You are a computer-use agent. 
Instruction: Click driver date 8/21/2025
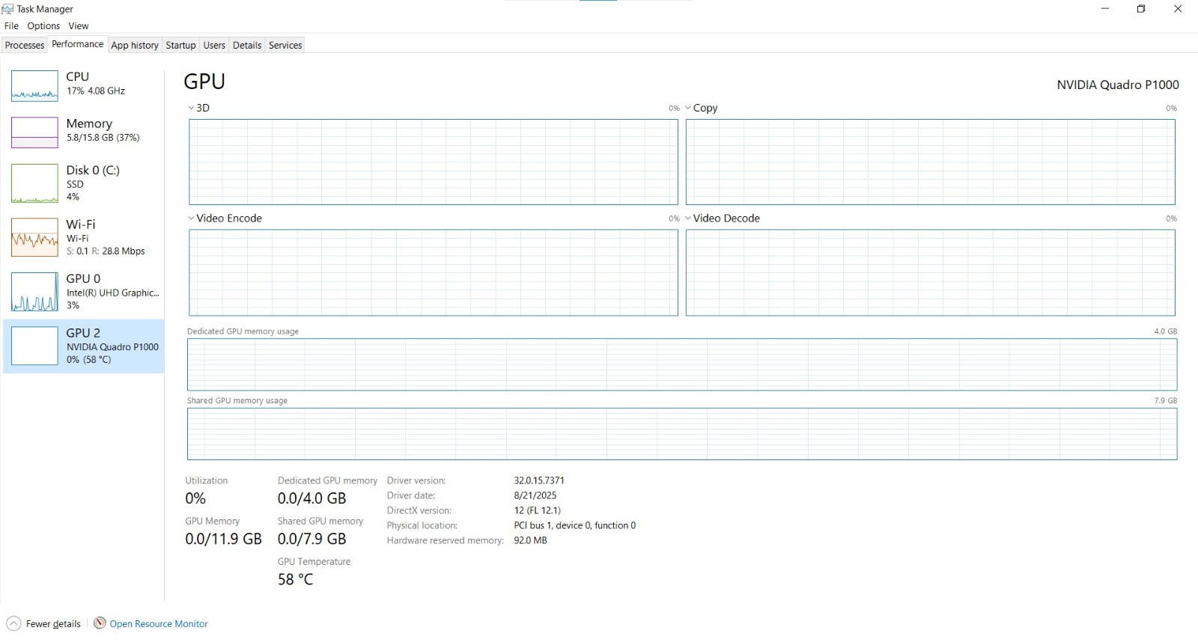pos(535,495)
